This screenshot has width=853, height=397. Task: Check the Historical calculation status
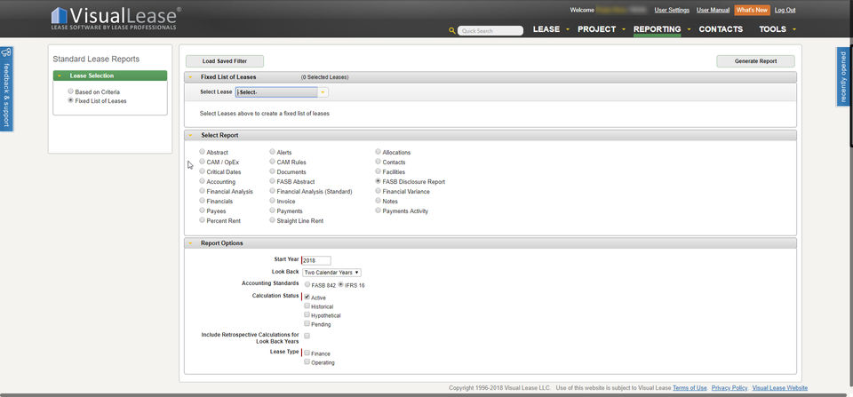[307, 306]
